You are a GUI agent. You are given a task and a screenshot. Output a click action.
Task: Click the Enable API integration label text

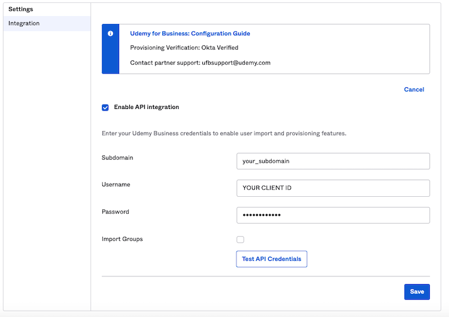click(x=146, y=108)
